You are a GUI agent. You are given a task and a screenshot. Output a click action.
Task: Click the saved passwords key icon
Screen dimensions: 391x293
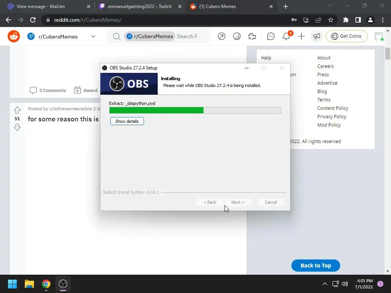tap(294, 20)
